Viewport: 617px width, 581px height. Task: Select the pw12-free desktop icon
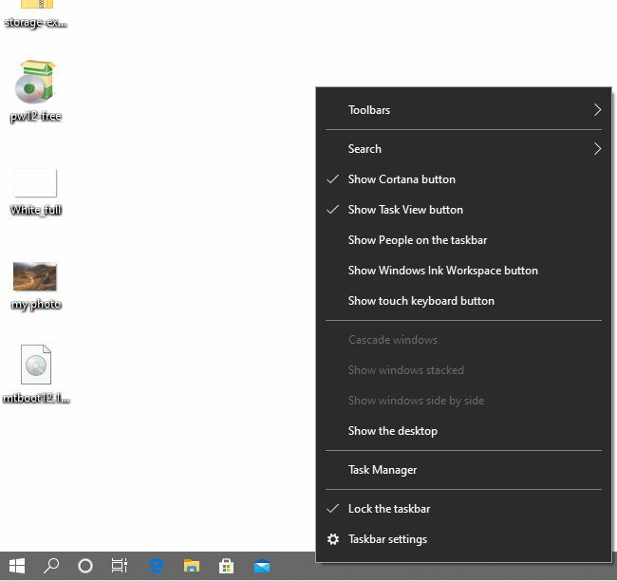click(35, 85)
